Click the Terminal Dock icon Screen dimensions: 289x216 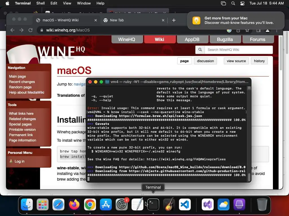click(x=153, y=204)
